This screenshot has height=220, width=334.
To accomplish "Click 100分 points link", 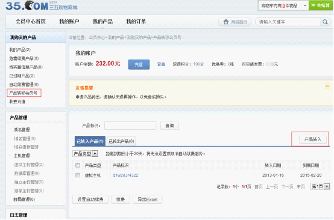I will click(198, 64).
